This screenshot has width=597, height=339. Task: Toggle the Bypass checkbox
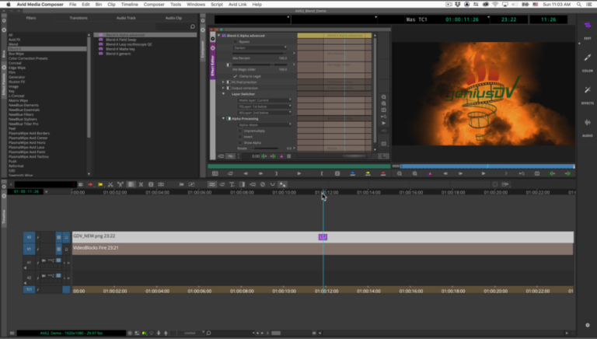tap(236, 41)
